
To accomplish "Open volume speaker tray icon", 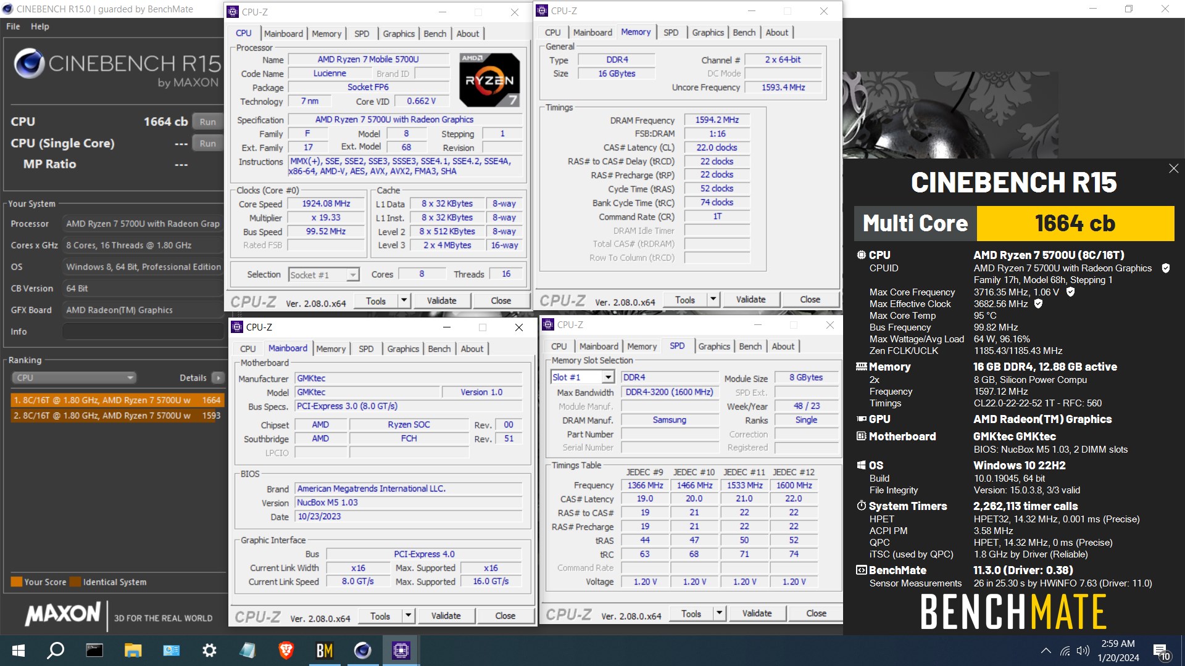I will 1083,651.
